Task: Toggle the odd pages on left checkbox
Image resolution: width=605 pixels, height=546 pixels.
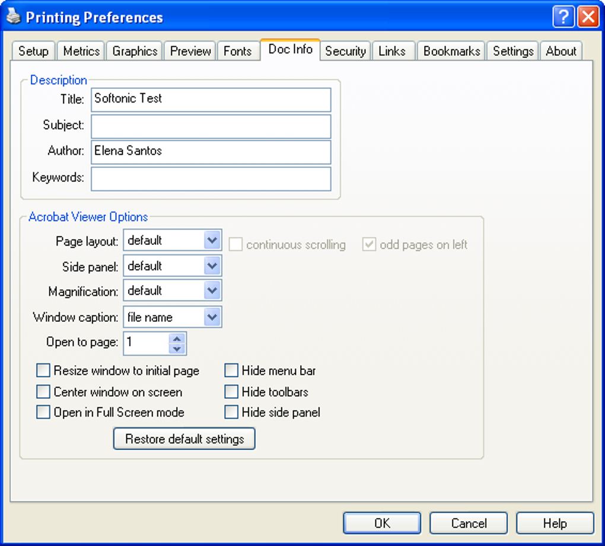Action: click(x=369, y=244)
